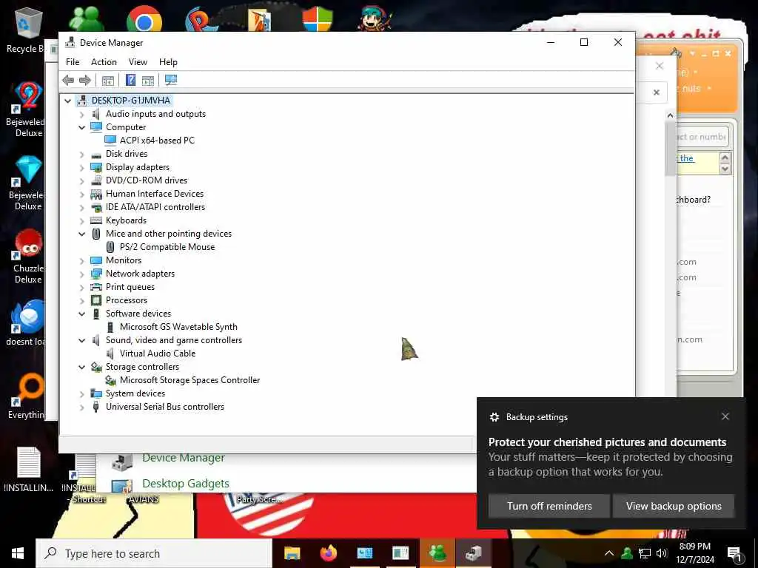Open the Chuzzle Deluxe desktop shortcut
Image resolution: width=758 pixels, height=568 pixels.
(27, 256)
